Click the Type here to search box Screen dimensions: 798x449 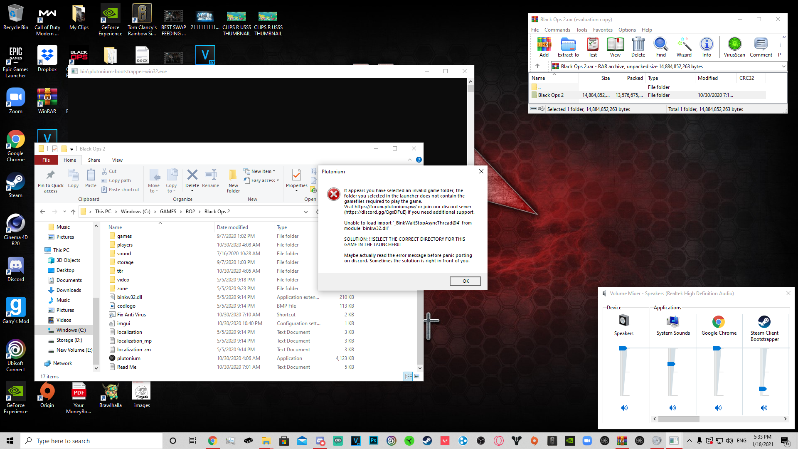[x=91, y=441]
